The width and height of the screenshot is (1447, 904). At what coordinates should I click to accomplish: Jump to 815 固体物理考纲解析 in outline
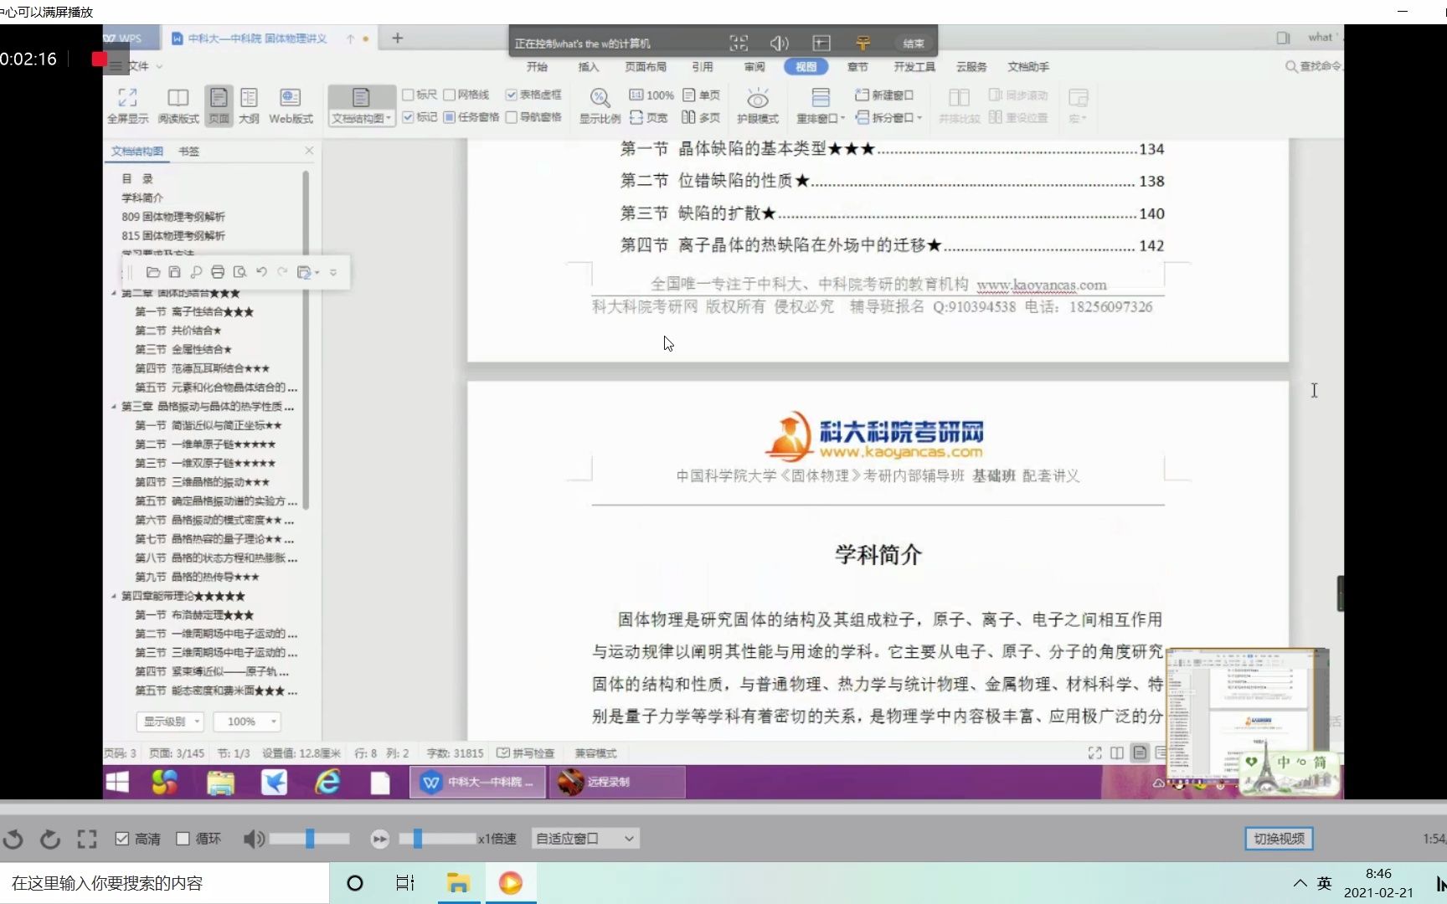tap(173, 236)
